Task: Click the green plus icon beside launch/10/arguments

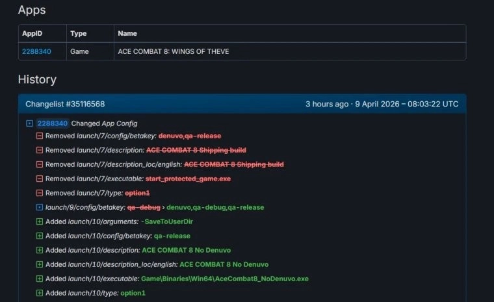Action: (x=40, y=221)
